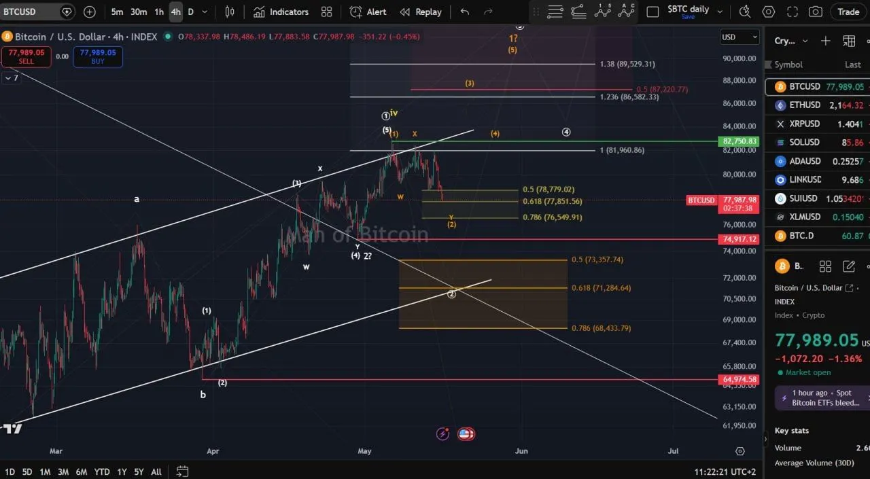Select the Elliott impulse wave 1-5 tool
870x479 pixels.
click(x=602, y=10)
